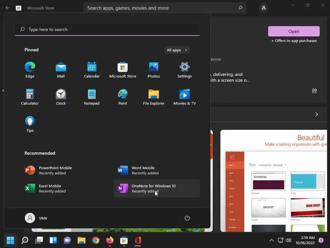Launch Movies & TV app
This screenshot has height=248, width=330.
point(185,97)
